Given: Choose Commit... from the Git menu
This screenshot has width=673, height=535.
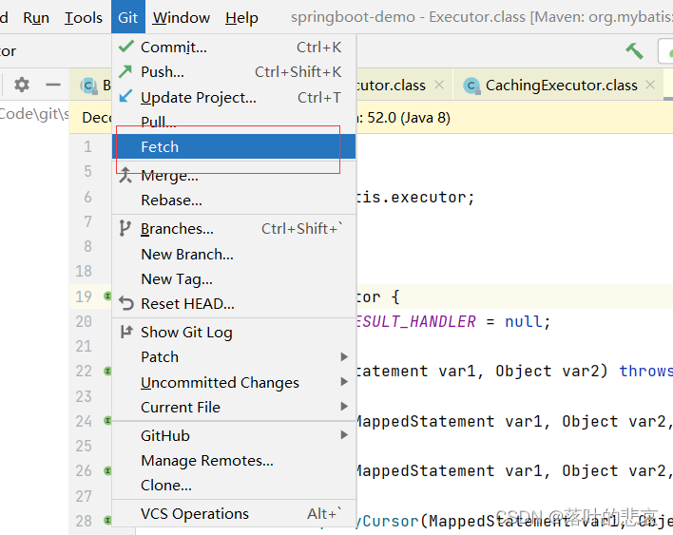Looking at the screenshot, I should point(234,47).
